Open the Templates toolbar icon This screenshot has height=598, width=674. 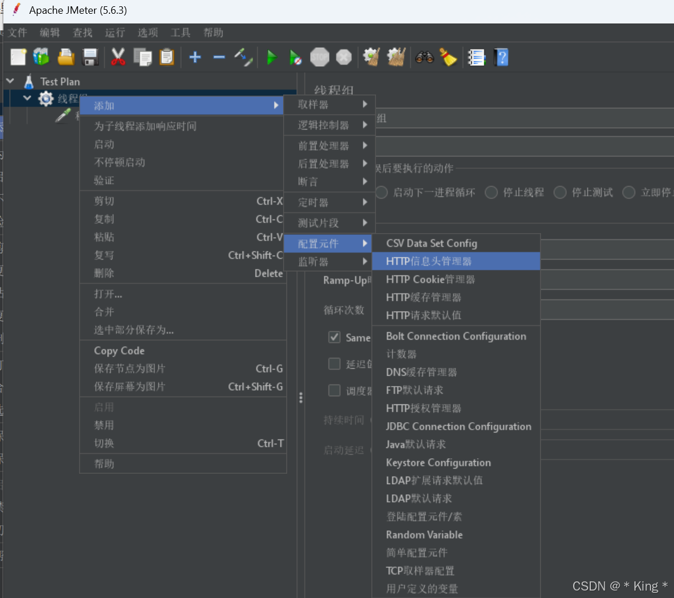pyautogui.click(x=42, y=57)
